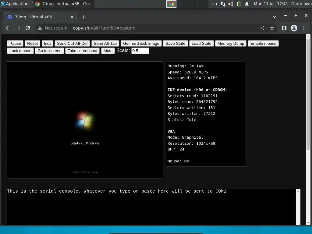This screenshot has width=312, height=234.
Task: Click the Bytes written: 77312 line
Action: tap(191, 114)
